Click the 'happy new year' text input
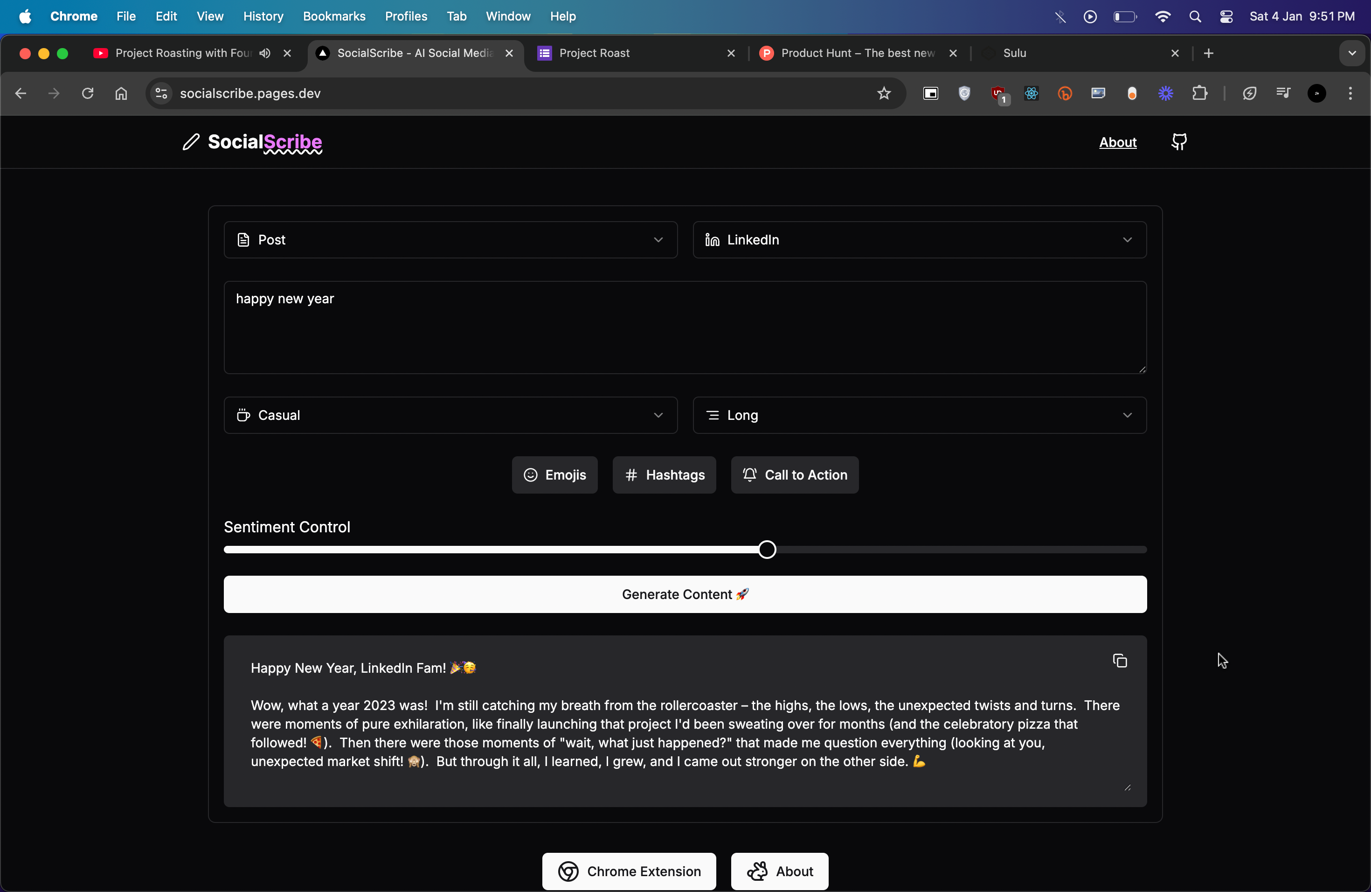The image size is (1371, 892). tap(685, 328)
